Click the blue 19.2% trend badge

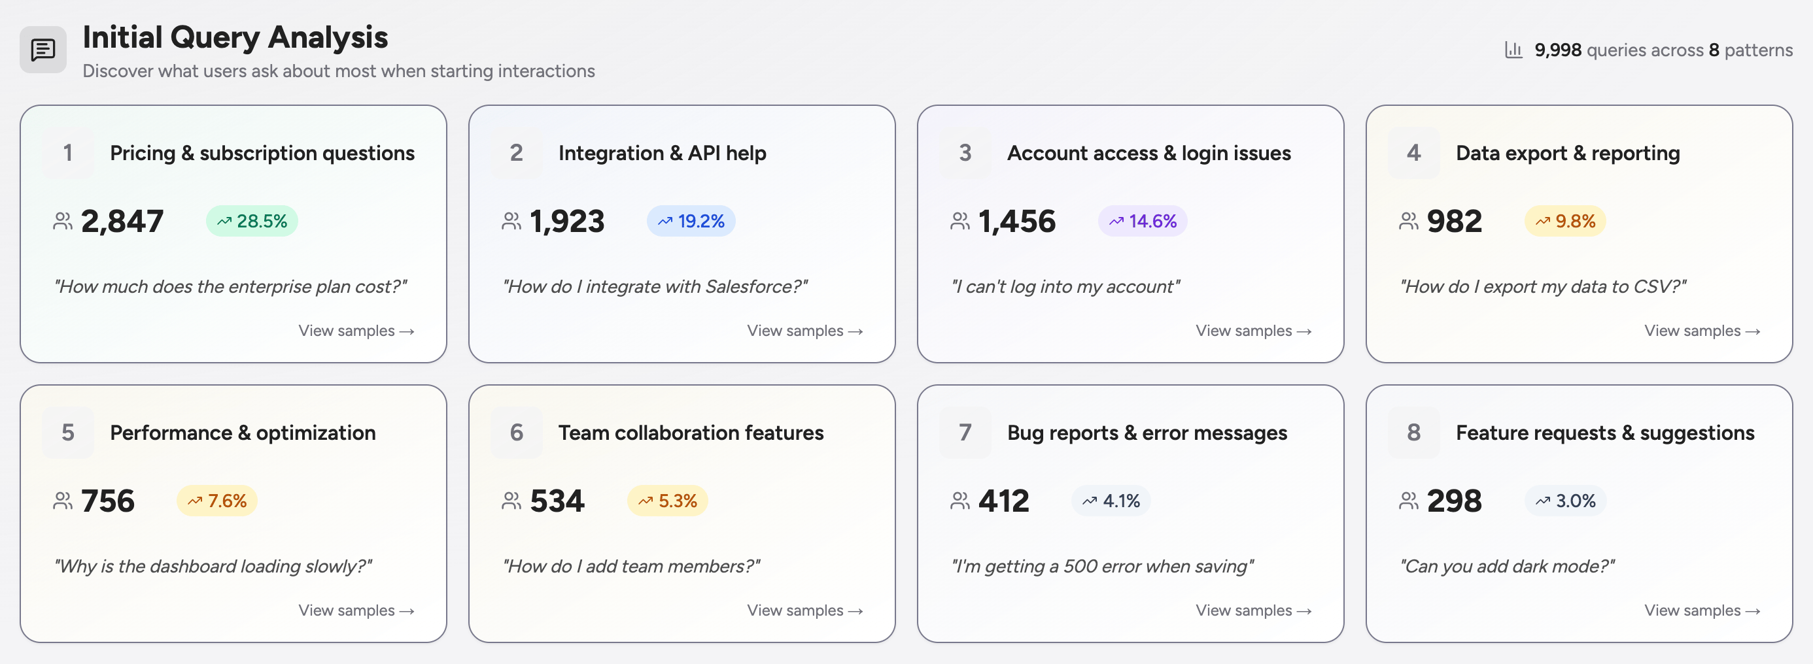[x=691, y=222]
